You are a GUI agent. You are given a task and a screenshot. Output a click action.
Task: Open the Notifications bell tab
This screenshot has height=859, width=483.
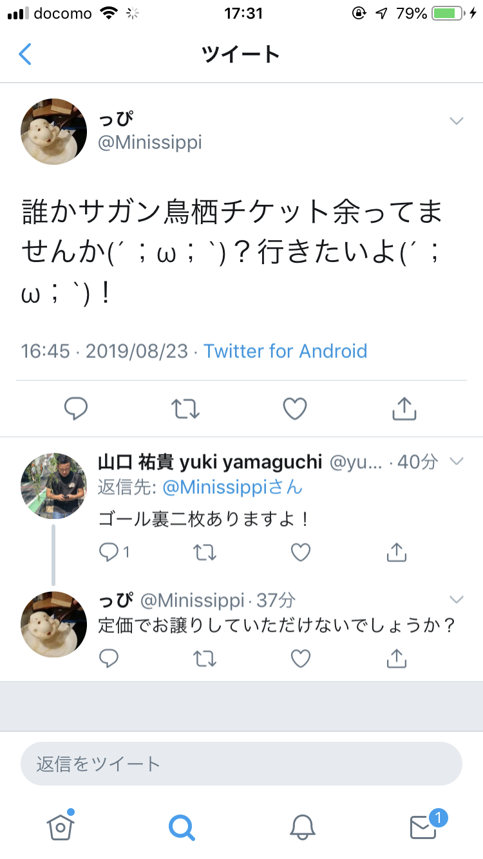[x=303, y=827]
